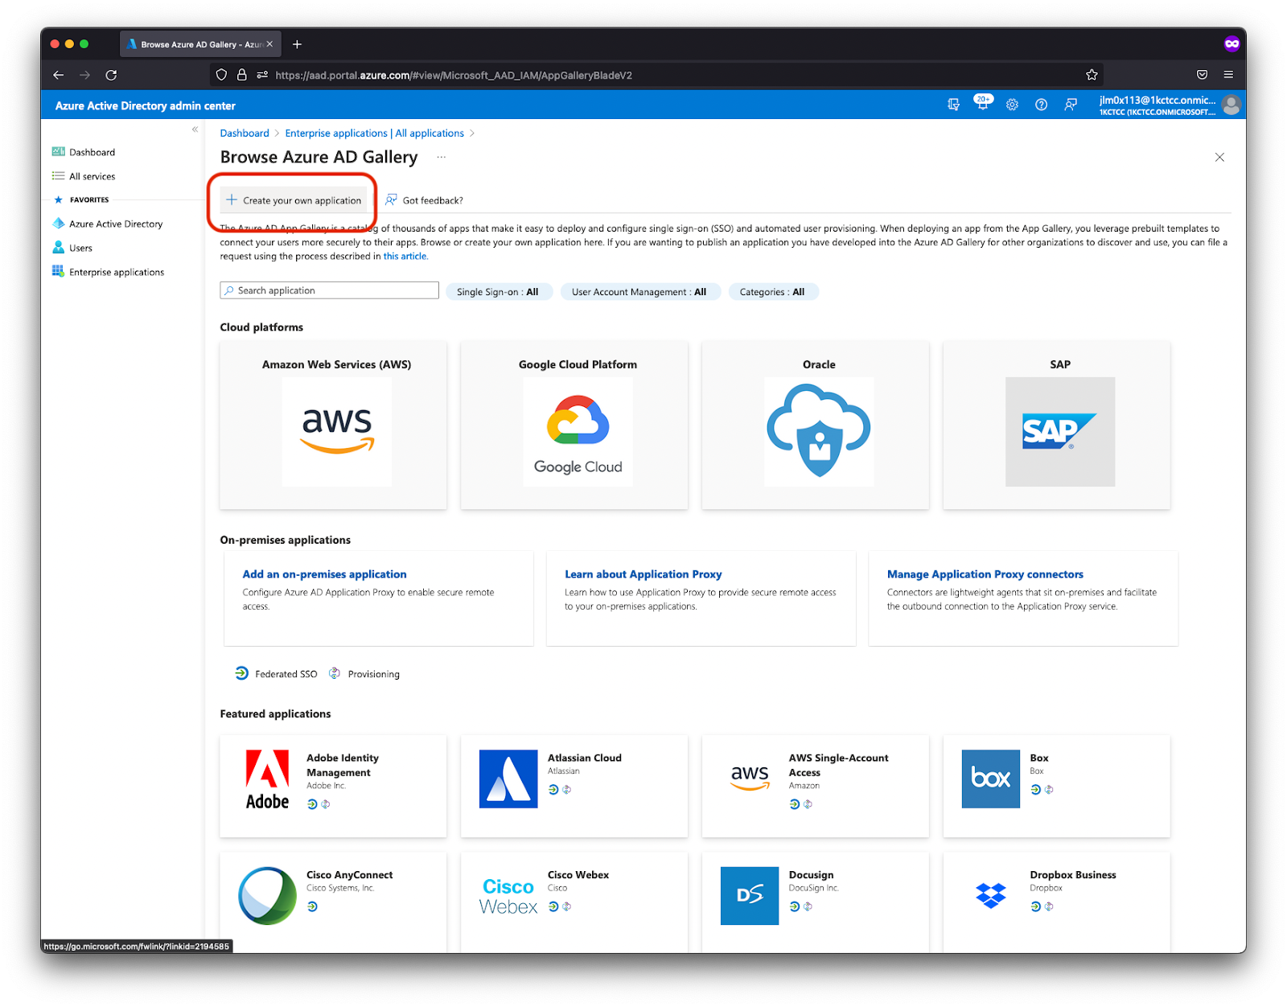Open the account avatar menu
The width and height of the screenshot is (1287, 1007).
pos(1231,105)
